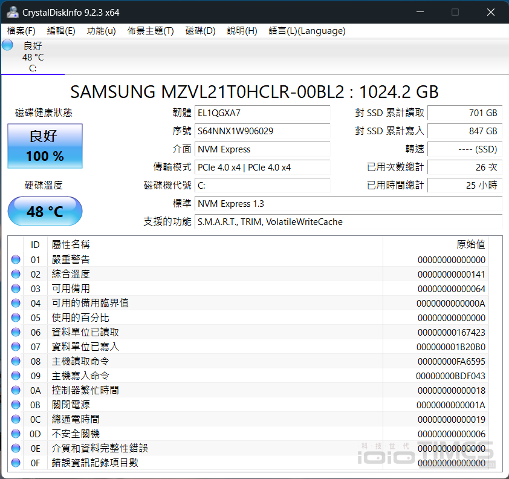Screen dimensions: 509x479
Task: Click status orb beside 錯誤資訊記錄項目數 attribute
Action: pos(16,463)
